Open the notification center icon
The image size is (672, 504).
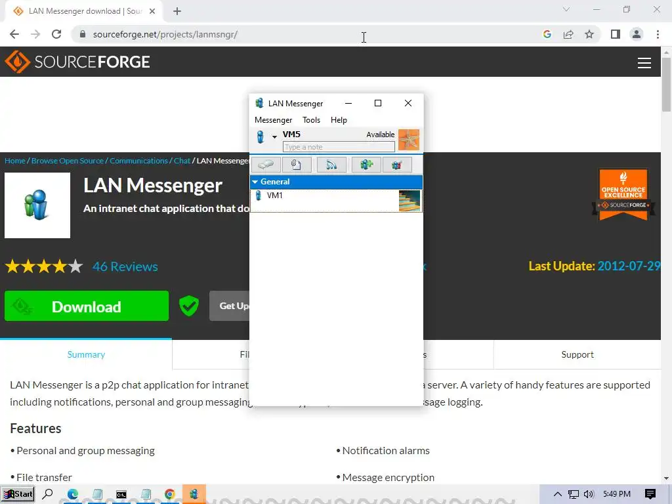pos(650,494)
